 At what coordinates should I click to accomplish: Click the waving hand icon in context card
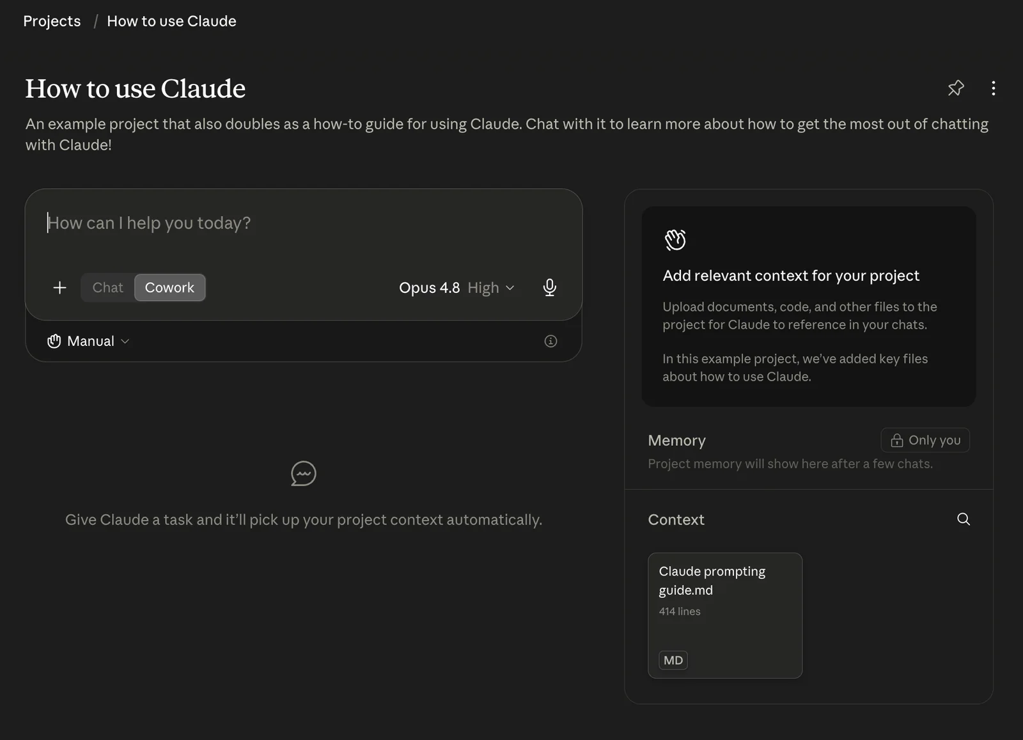pos(675,240)
